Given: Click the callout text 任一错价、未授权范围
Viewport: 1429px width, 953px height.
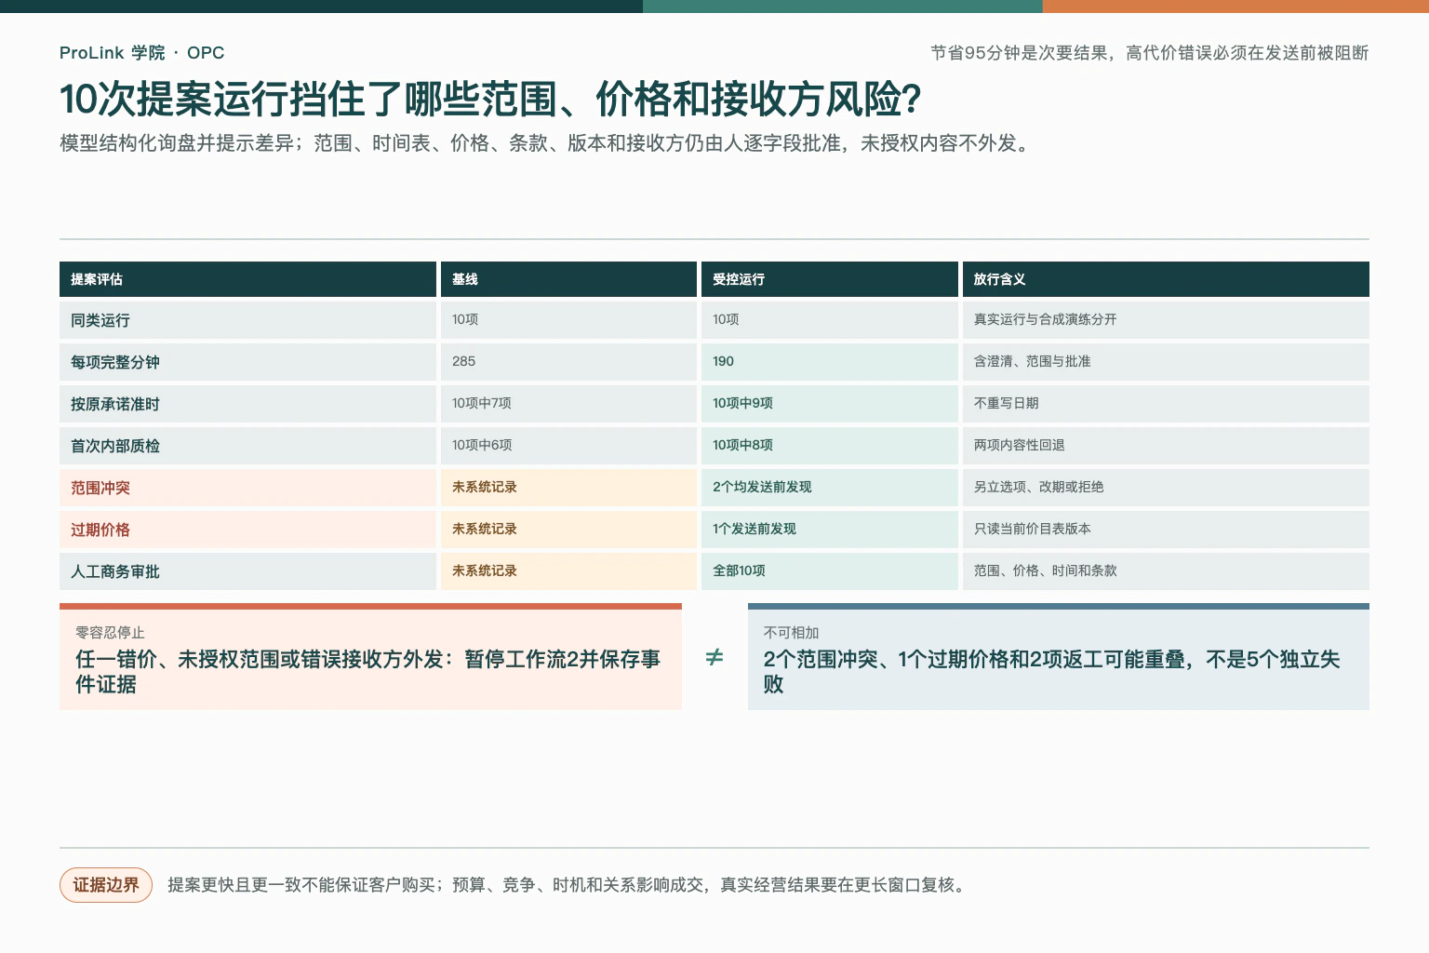Looking at the screenshot, I should [x=368, y=672].
